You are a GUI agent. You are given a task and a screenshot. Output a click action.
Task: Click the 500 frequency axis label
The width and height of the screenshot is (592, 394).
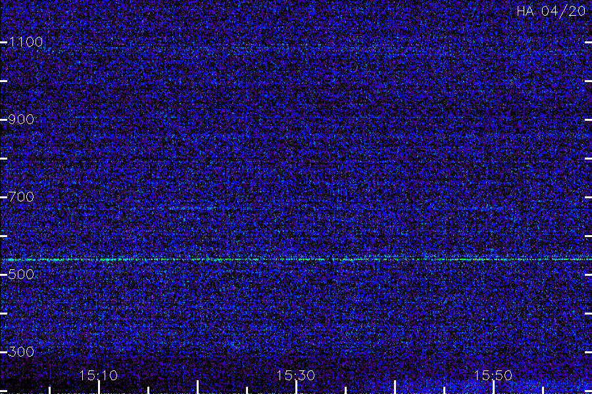coord(21,274)
